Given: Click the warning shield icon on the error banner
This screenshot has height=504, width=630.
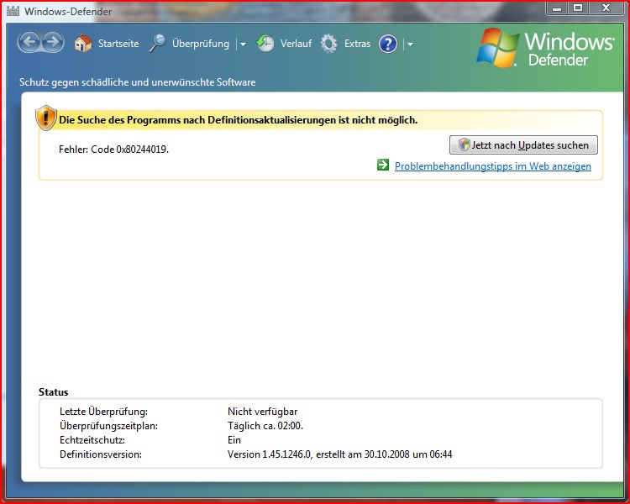Looking at the screenshot, I should point(46,118).
